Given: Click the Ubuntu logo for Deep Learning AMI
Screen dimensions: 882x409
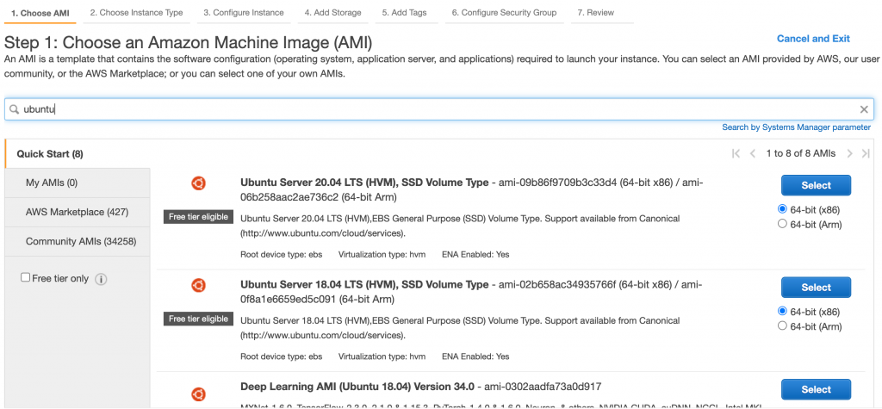Looking at the screenshot, I should coord(198,394).
